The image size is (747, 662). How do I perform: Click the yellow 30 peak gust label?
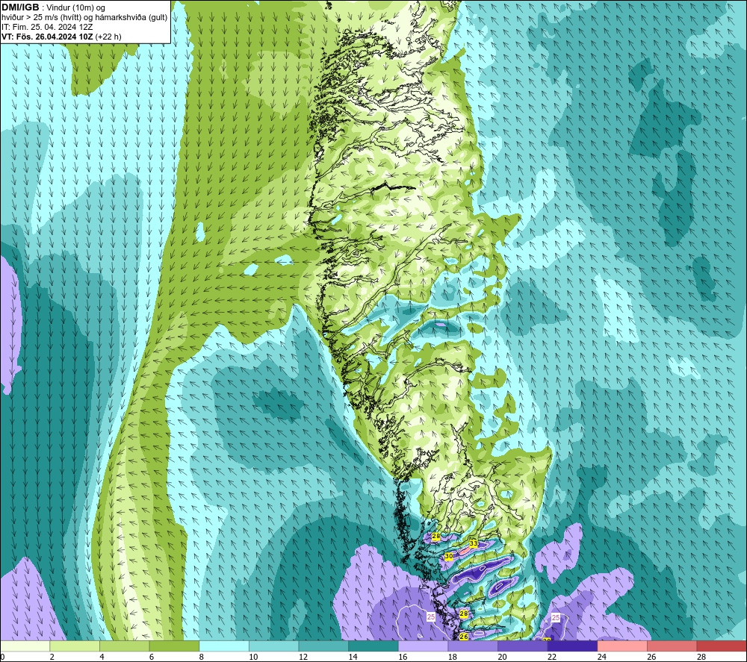[449, 556]
